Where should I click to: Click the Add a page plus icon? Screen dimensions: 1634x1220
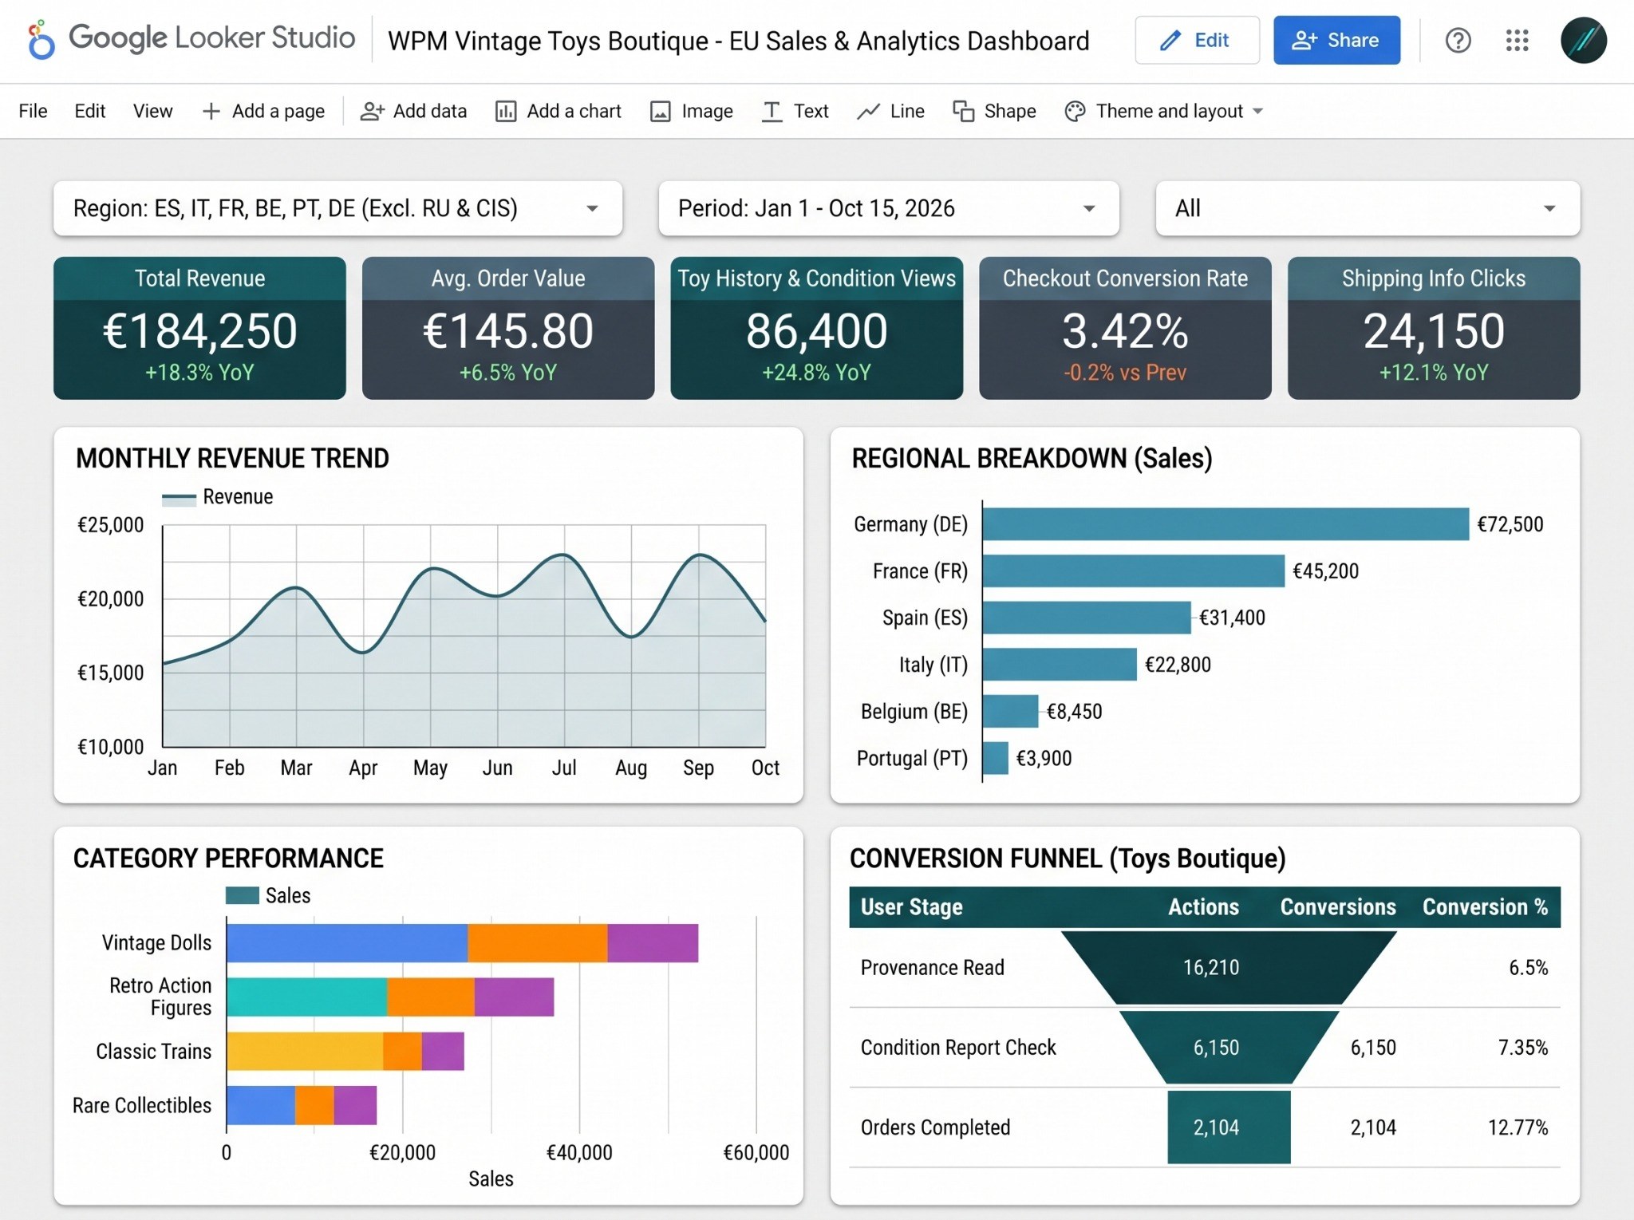coord(211,111)
